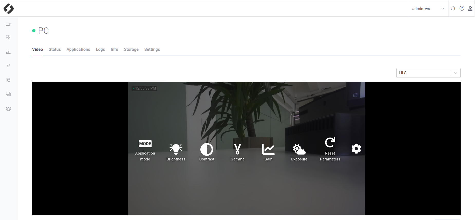Open the Exposure control
Viewport: 475px width, 220px height.
(x=299, y=152)
